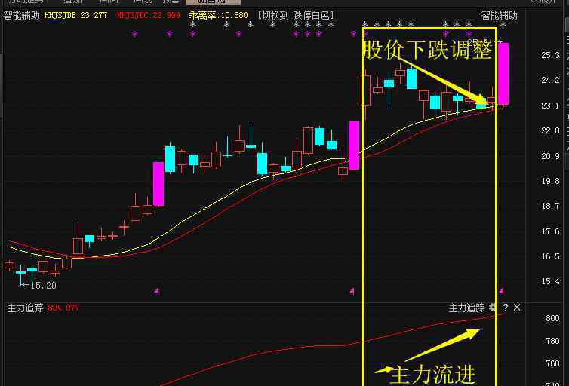Click the 760 indicator axis label
This screenshot has height=386, width=569.
552,363
